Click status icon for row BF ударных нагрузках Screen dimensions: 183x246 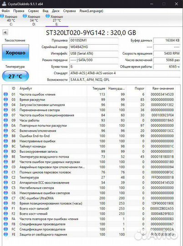click(5, 162)
